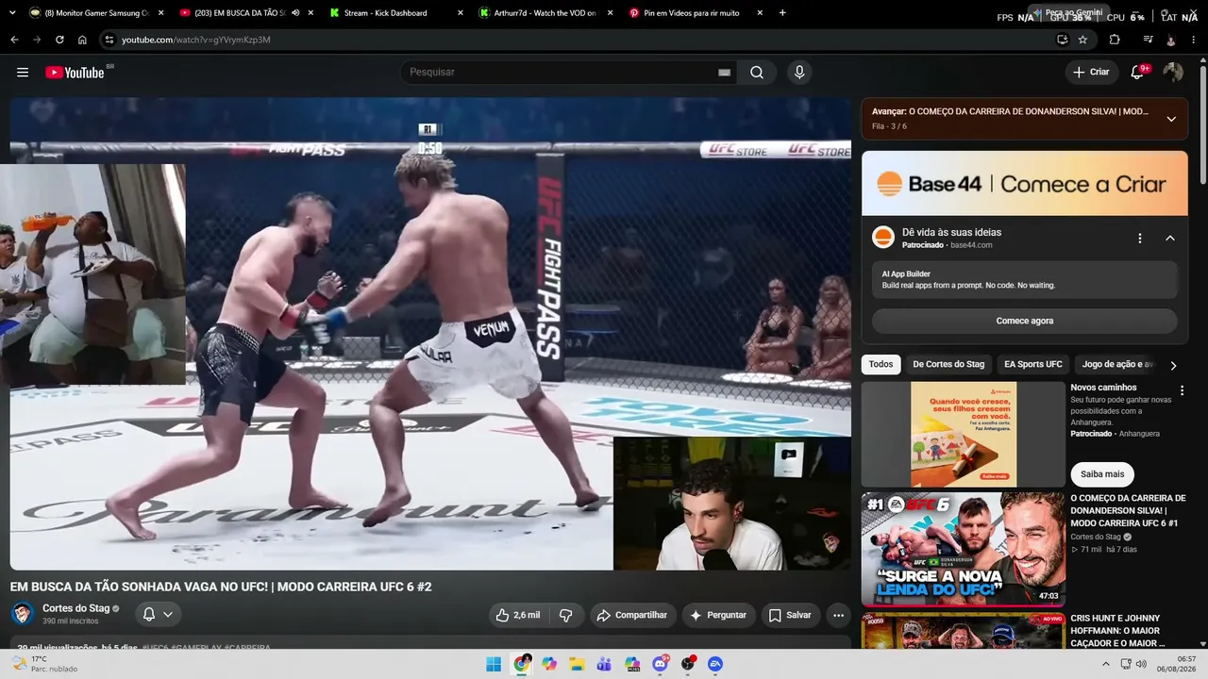Open a new browser tab
Image resolution: width=1208 pixels, height=679 pixels.
pos(782,13)
